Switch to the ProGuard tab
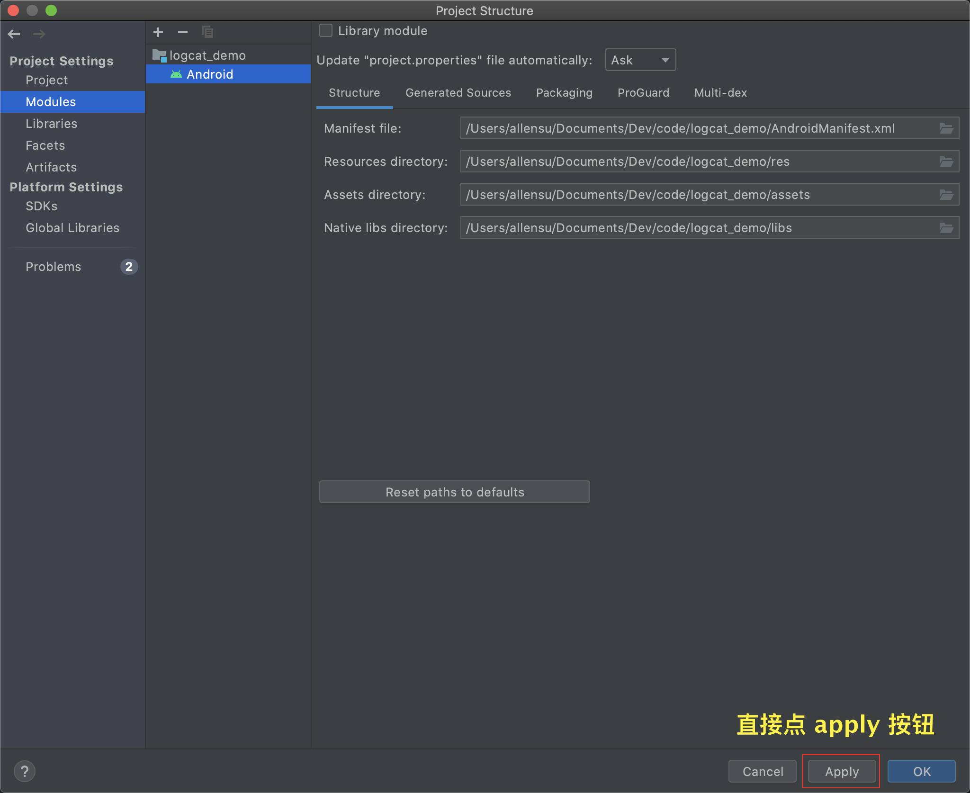Screen dimensions: 970x793 [x=643, y=93]
